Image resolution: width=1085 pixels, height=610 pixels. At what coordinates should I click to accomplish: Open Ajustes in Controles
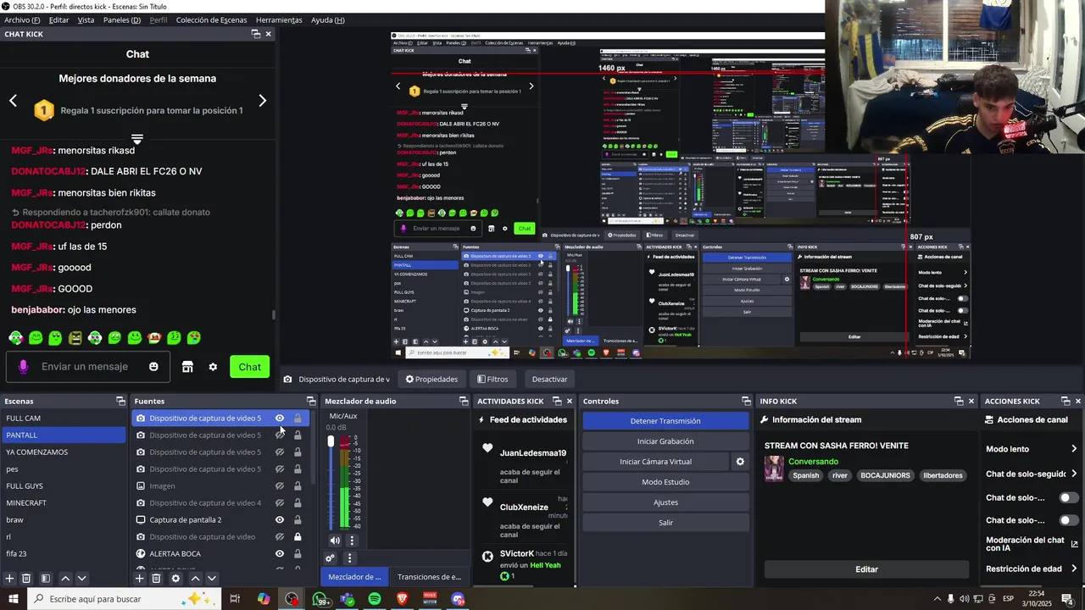point(665,502)
